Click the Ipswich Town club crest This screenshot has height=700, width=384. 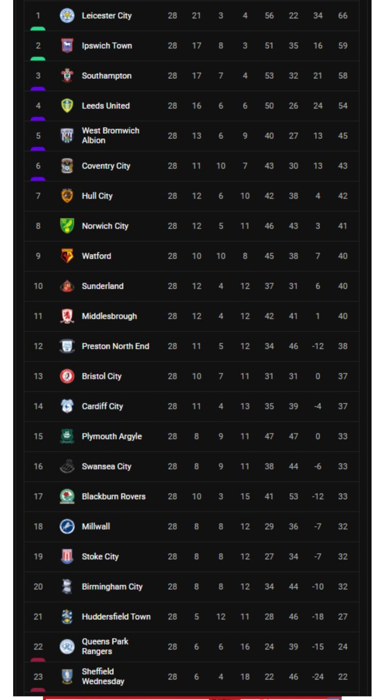[x=67, y=46]
